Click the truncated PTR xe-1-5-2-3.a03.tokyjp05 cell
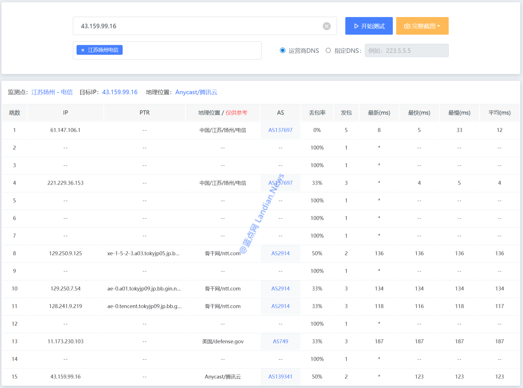The image size is (523, 388). coord(143,254)
